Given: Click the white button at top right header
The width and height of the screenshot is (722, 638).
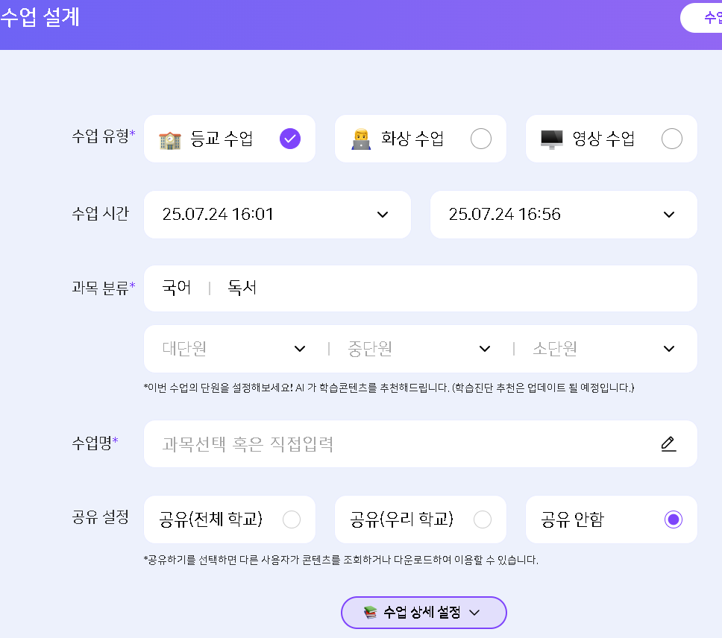Looking at the screenshot, I should (x=703, y=18).
